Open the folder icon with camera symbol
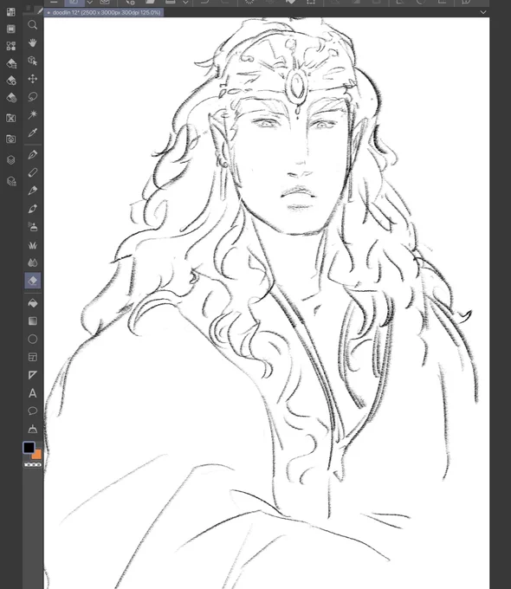Image resolution: width=511 pixels, height=589 pixels. 11,139
